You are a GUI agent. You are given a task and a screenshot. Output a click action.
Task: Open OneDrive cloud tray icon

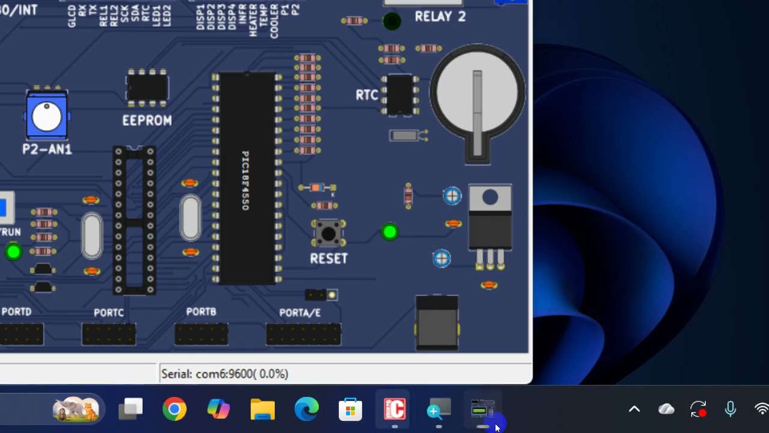tap(666, 410)
